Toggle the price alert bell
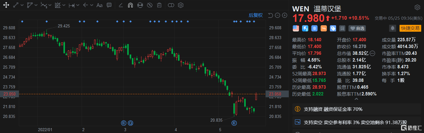424x133 pixels. point(392,28)
